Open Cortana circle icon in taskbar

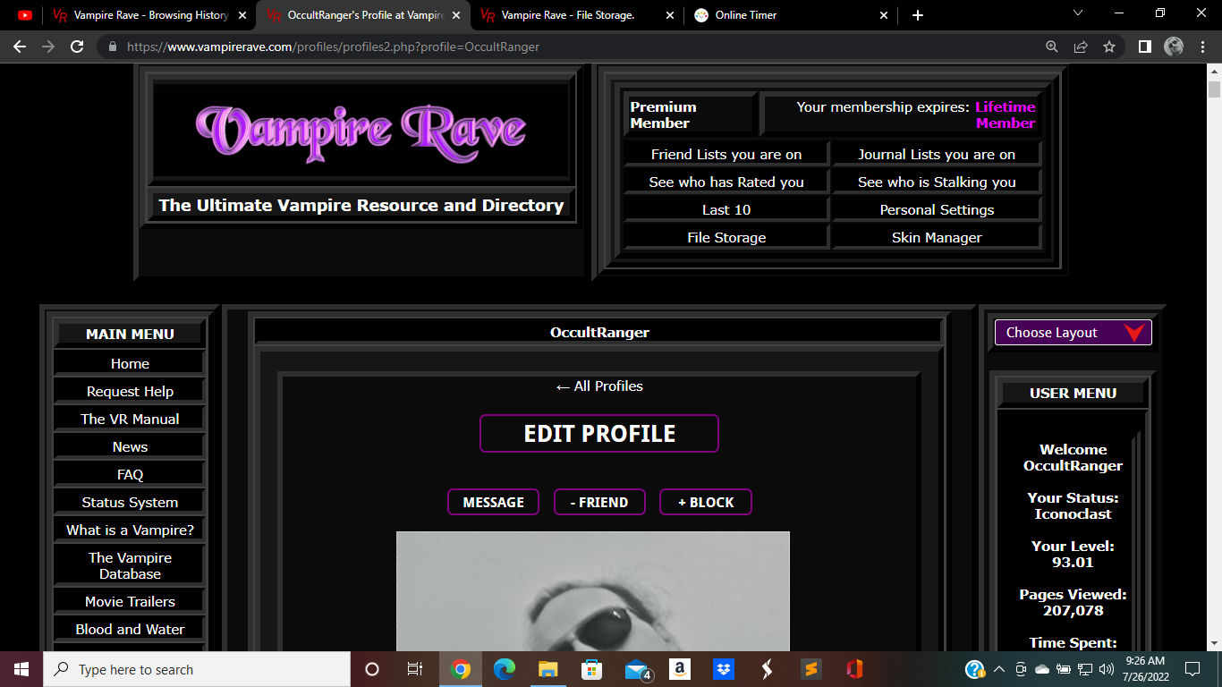pyautogui.click(x=372, y=669)
